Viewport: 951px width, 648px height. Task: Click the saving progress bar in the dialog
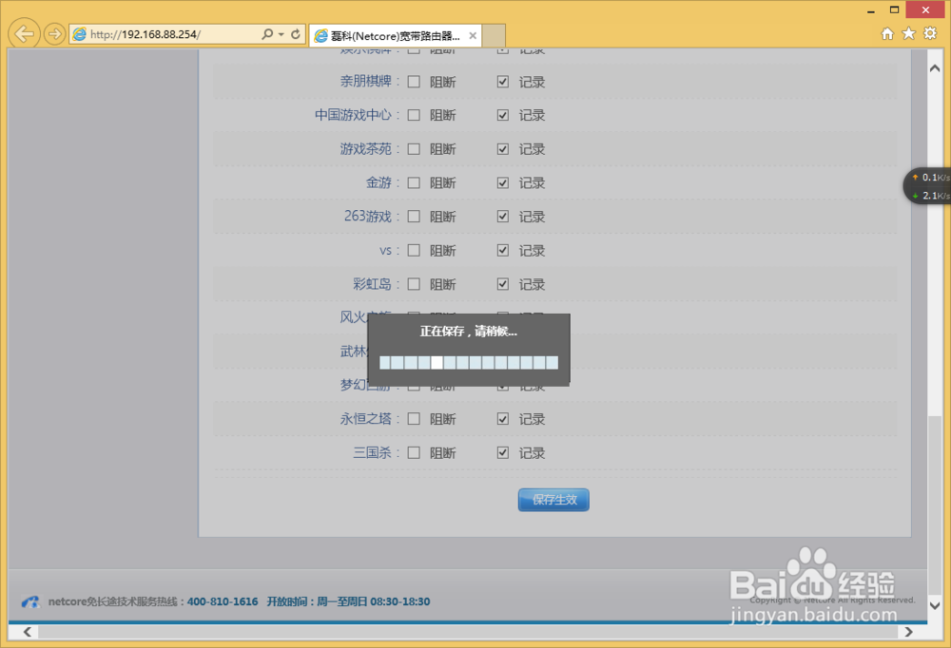pyautogui.click(x=468, y=362)
